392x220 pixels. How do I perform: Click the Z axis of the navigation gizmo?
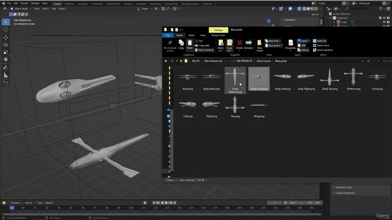click(268, 21)
